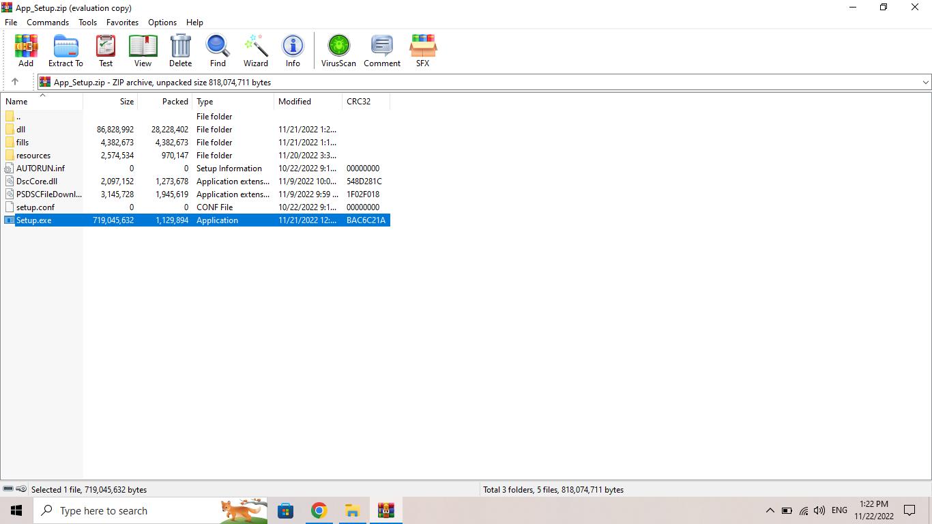
Task: Run VirusScan on the archive
Action: pyautogui.click(x=338, y=50)
